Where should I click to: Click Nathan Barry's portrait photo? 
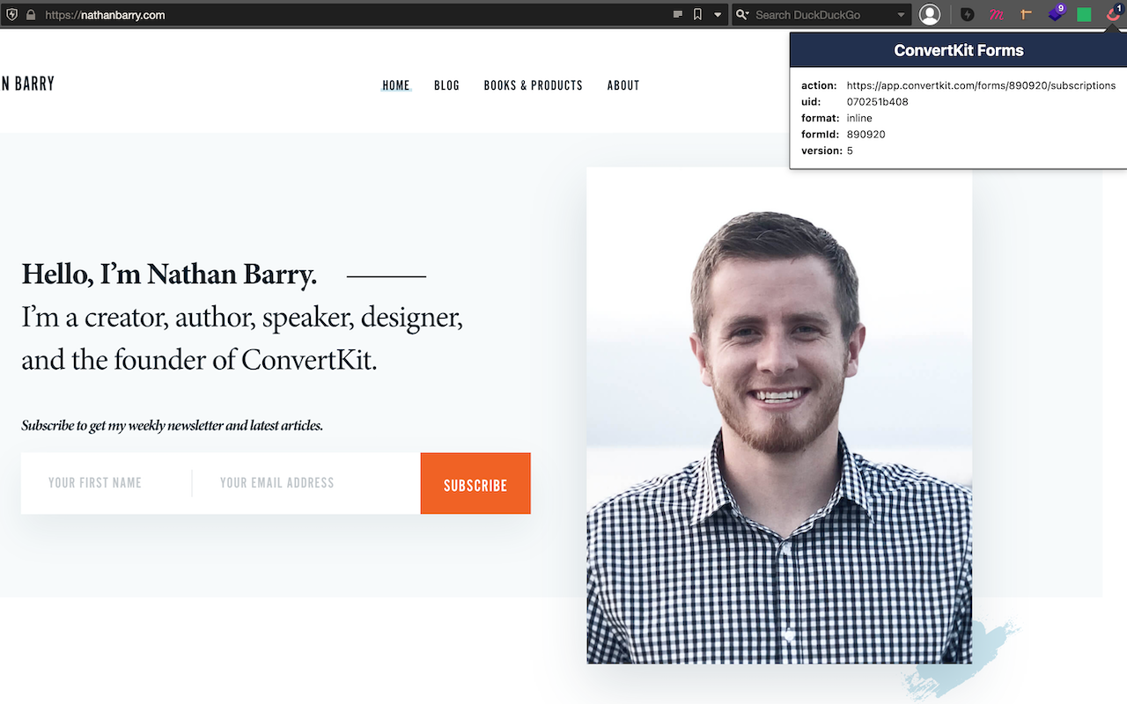coord(779,415)
